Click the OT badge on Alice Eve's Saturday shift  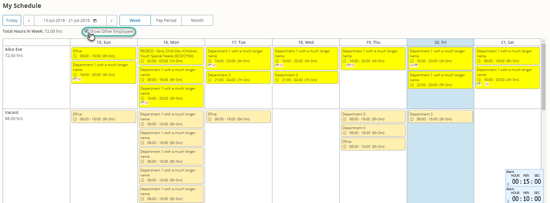[487, 84]
